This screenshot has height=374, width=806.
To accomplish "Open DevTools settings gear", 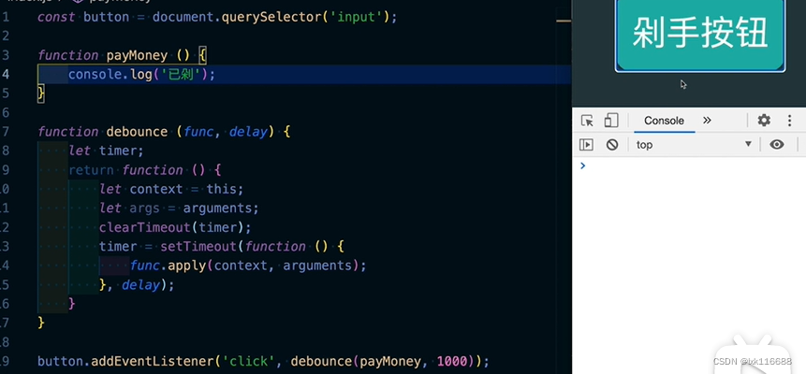I will click(764, 121).
